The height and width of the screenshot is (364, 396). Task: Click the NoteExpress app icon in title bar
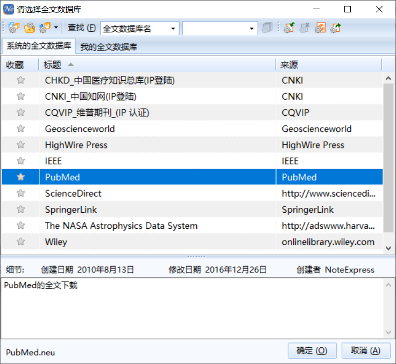tap(9, 9)
